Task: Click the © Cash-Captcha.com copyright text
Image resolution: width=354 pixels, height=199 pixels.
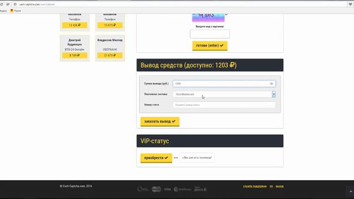Action: pos(76,186)
